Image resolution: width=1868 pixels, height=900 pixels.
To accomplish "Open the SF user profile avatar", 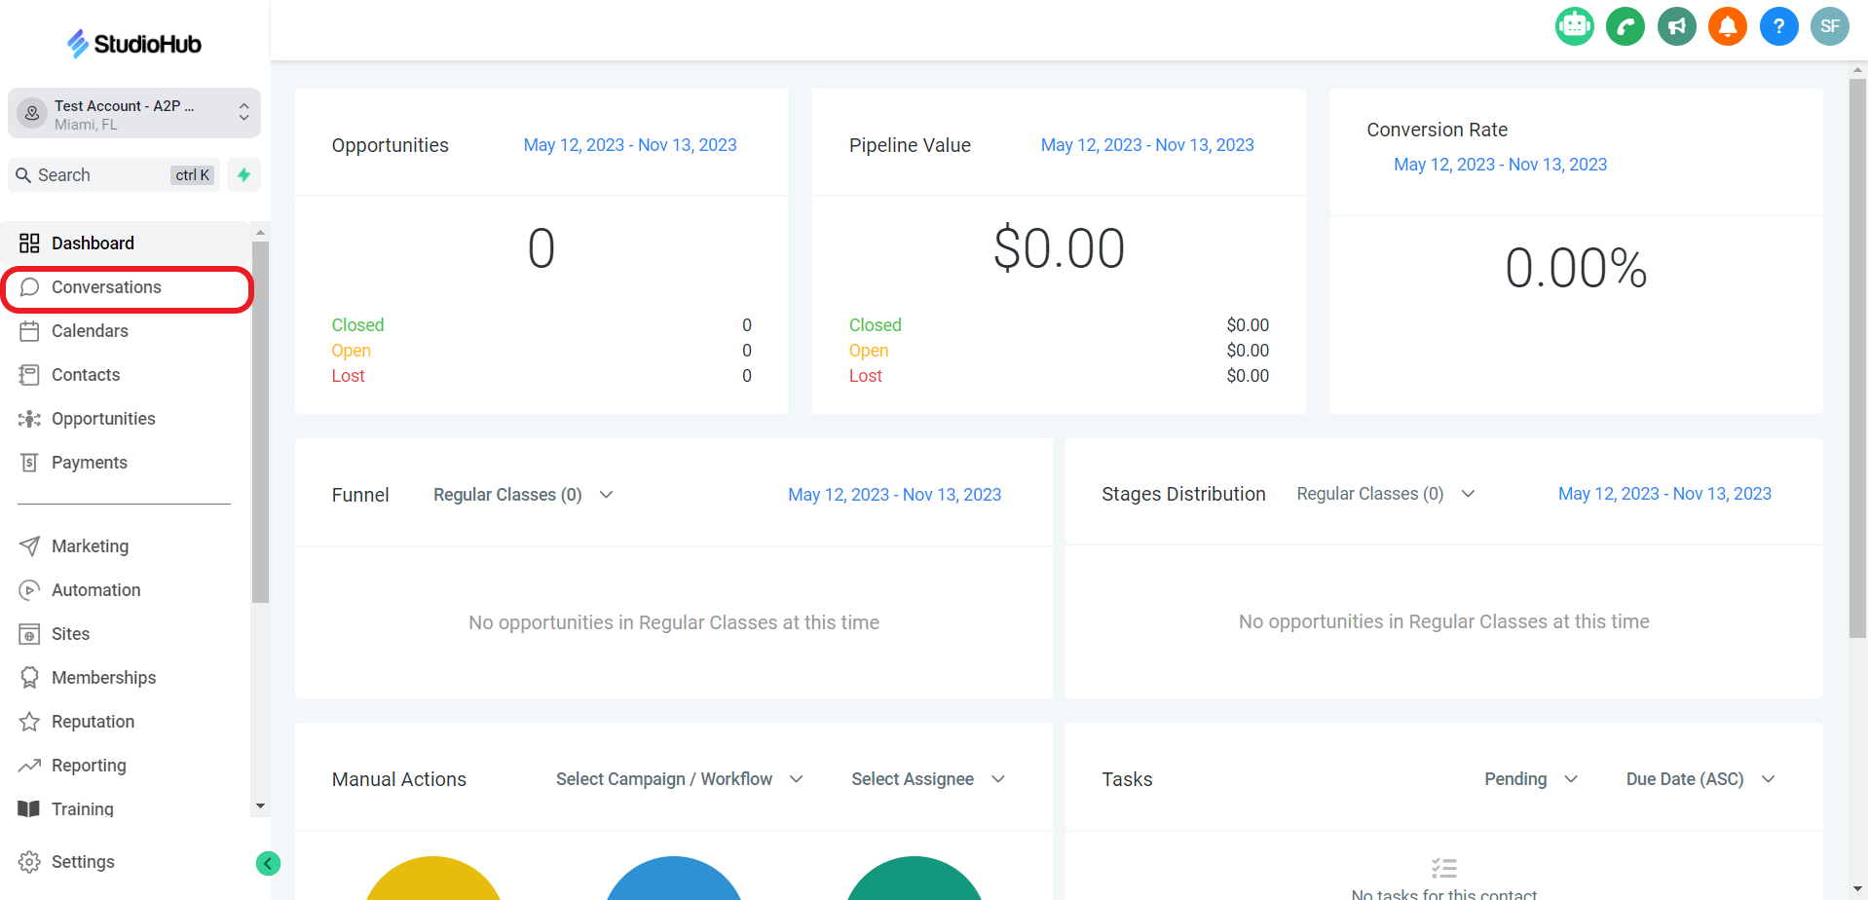I will pos(1829,26).
